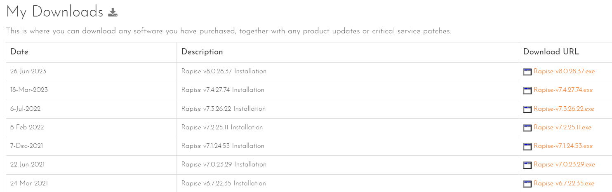Select the Rapise v7.4.27.74 Installation description
This screenshot has width=612, height=192.
point(223,90)
